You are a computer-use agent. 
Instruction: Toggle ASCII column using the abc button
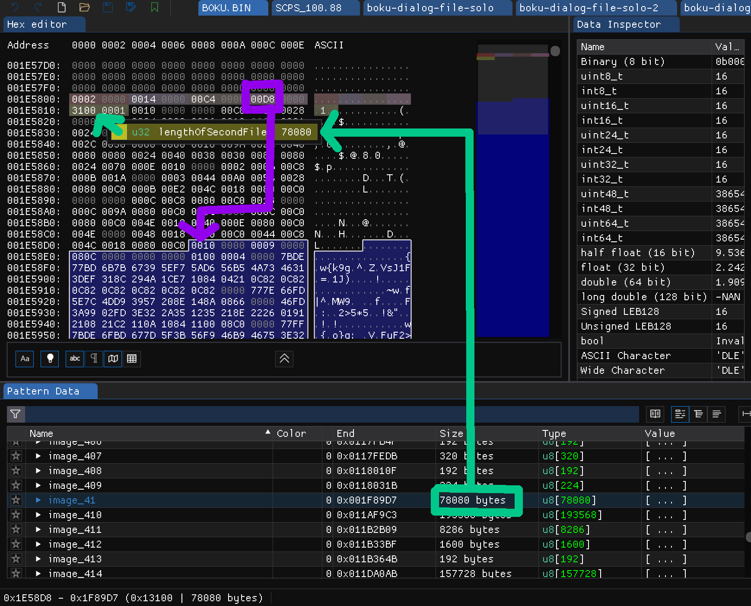pyautogui.click(x=74, y=359)
